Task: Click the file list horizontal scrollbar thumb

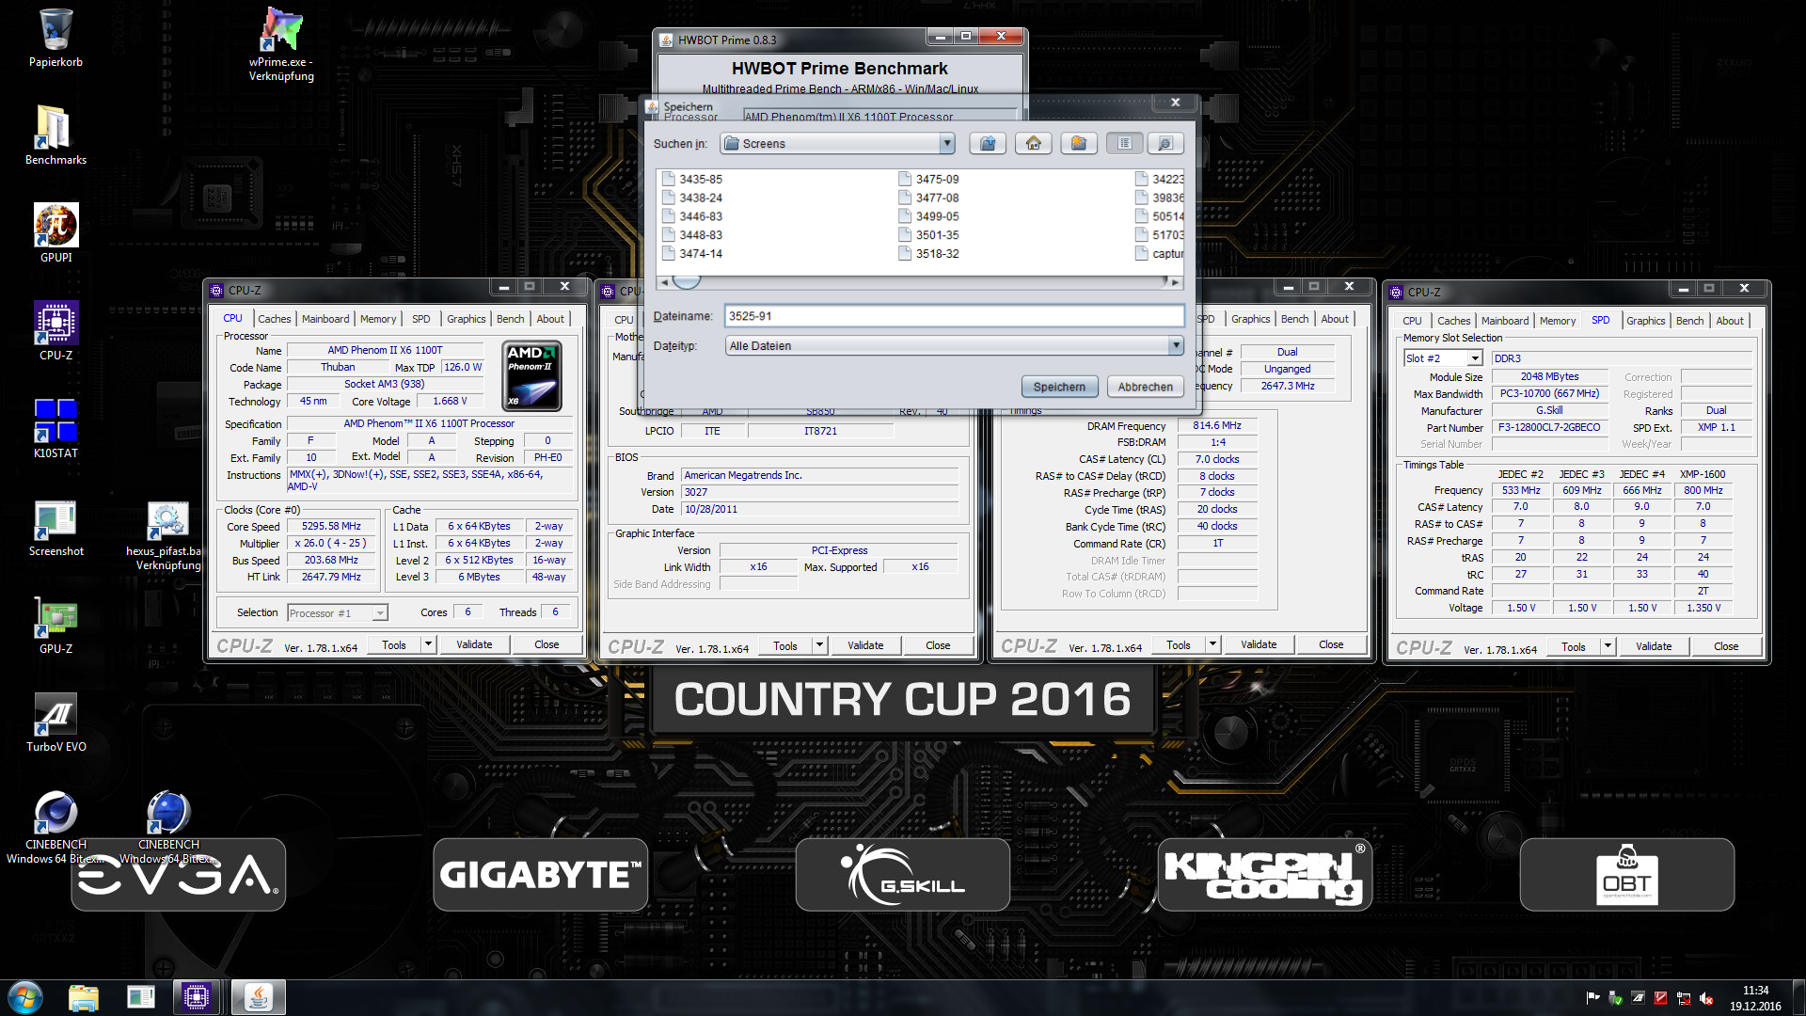Action: (x=687, y=281)
